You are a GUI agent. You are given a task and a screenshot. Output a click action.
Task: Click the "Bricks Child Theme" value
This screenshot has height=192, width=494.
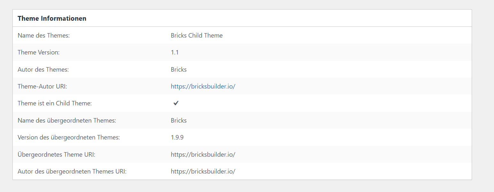coord(197,35)
